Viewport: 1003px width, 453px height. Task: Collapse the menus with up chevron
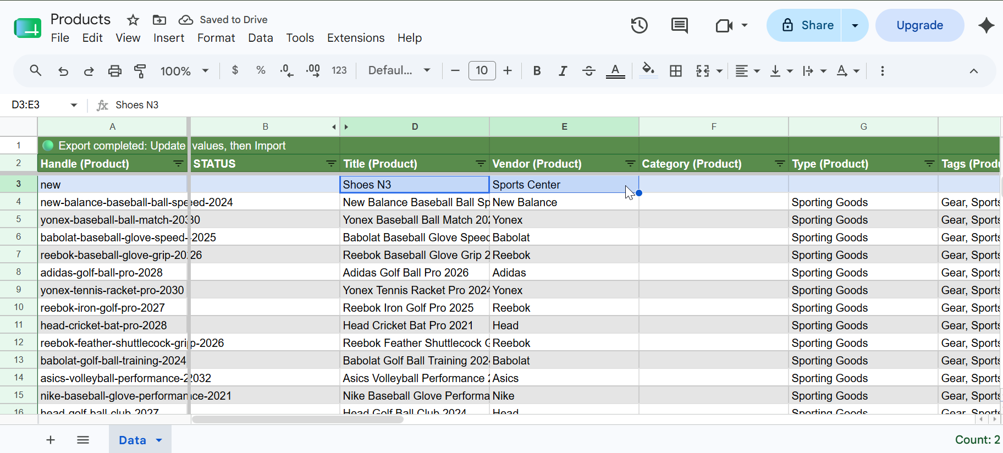[x=973, y=71]
